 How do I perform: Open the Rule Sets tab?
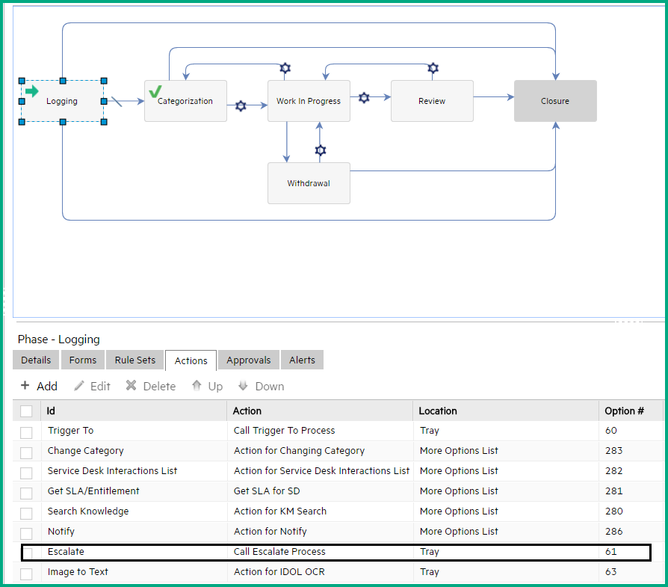click(x=135, y=360)
